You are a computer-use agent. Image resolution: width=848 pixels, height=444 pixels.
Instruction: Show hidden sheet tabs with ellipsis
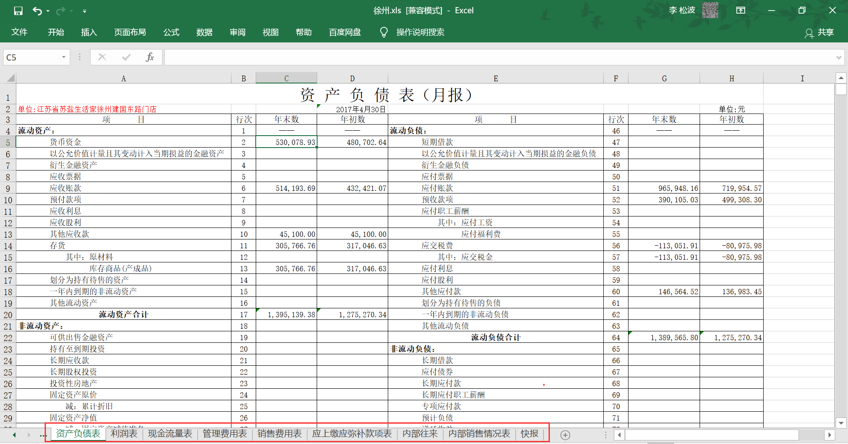[43, 435]
